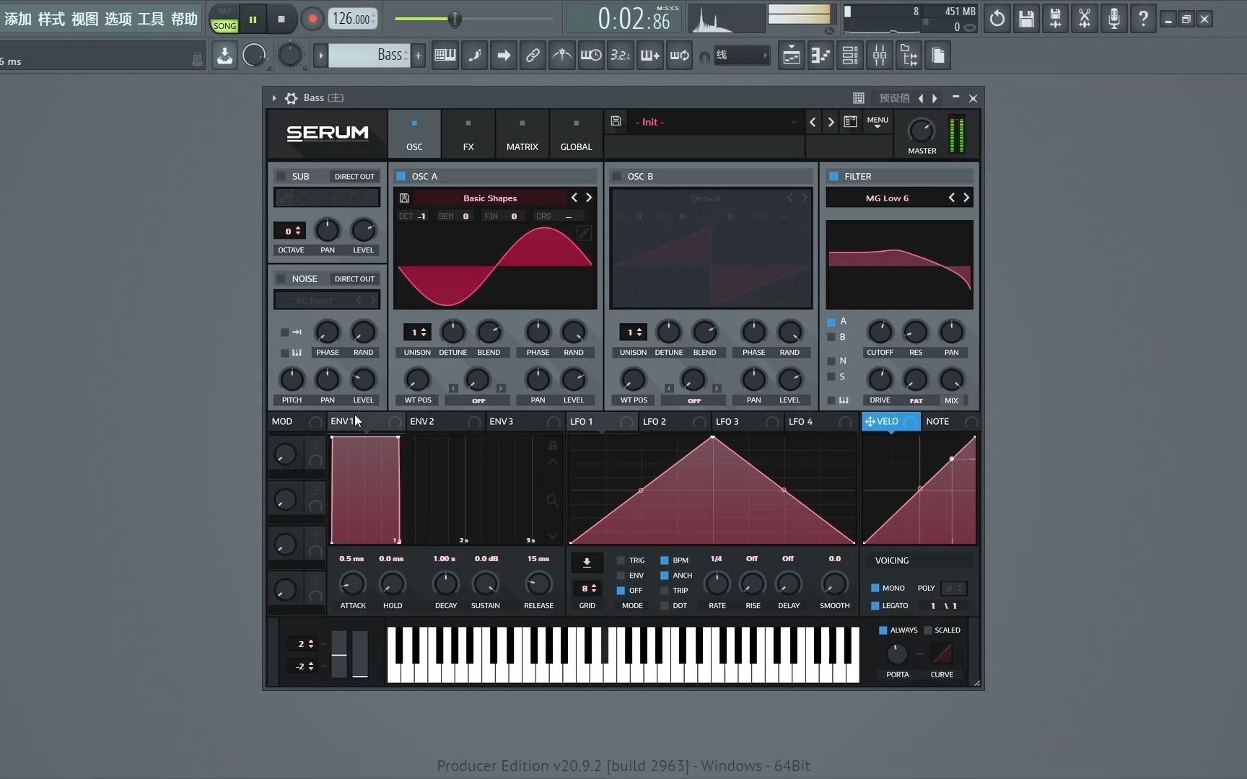The width and height of the screenshot is (1247, 779).
Task: Open Bass plugin gear settings icon
Action: pyautogui.click(x=291, y=98)
